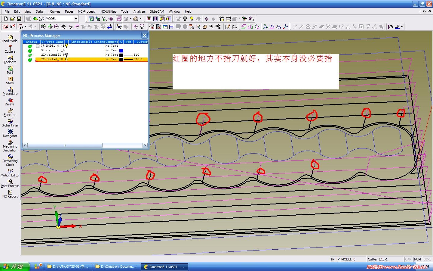The image size is (433, 271).
Task: Click the Cutter column header
Action: pos(140,42)
